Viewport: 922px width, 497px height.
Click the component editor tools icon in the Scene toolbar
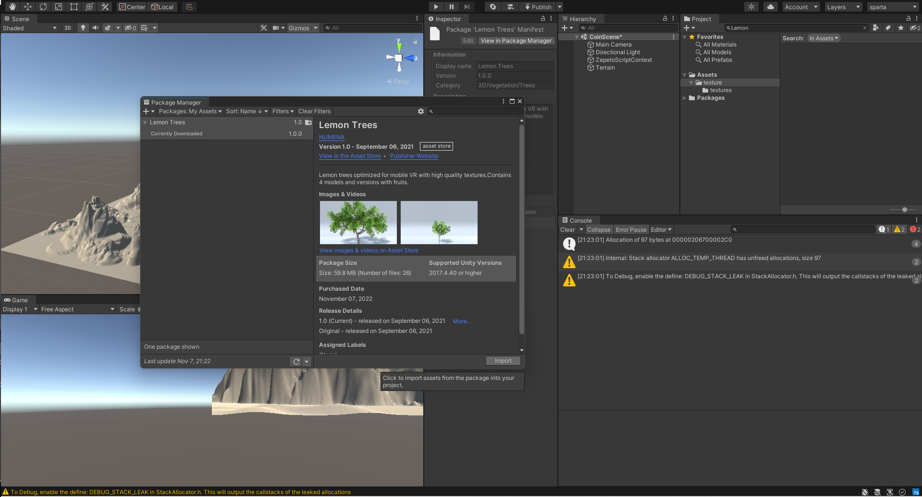[263, 28]
